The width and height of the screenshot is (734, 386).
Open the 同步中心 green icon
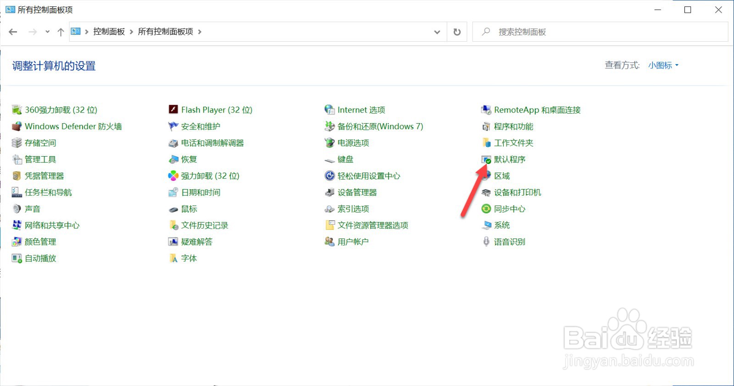click(486, 209)
